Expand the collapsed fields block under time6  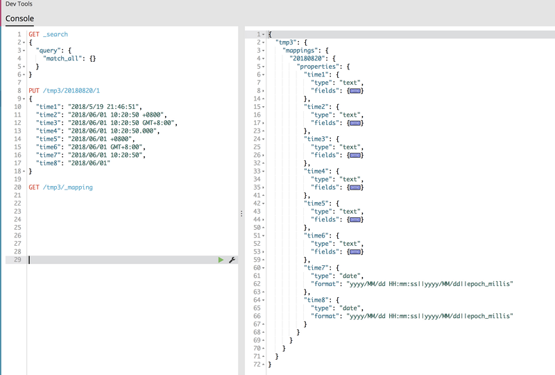355,252
